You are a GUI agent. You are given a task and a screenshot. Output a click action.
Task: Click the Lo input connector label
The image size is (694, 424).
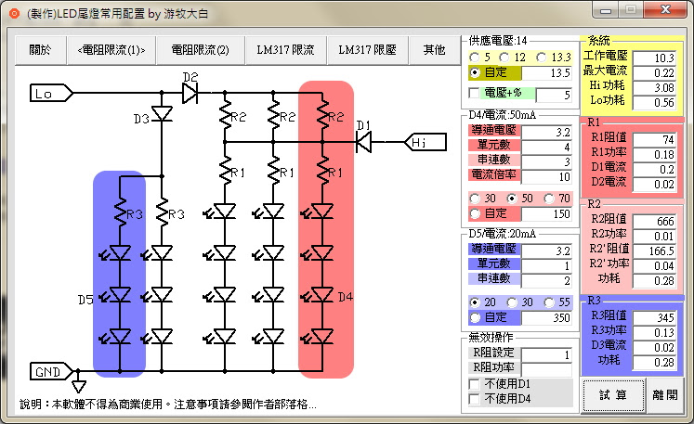(x=44, y=94)
